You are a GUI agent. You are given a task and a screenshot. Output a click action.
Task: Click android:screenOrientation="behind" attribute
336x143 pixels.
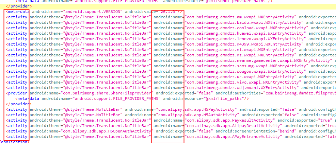(256, 131)
